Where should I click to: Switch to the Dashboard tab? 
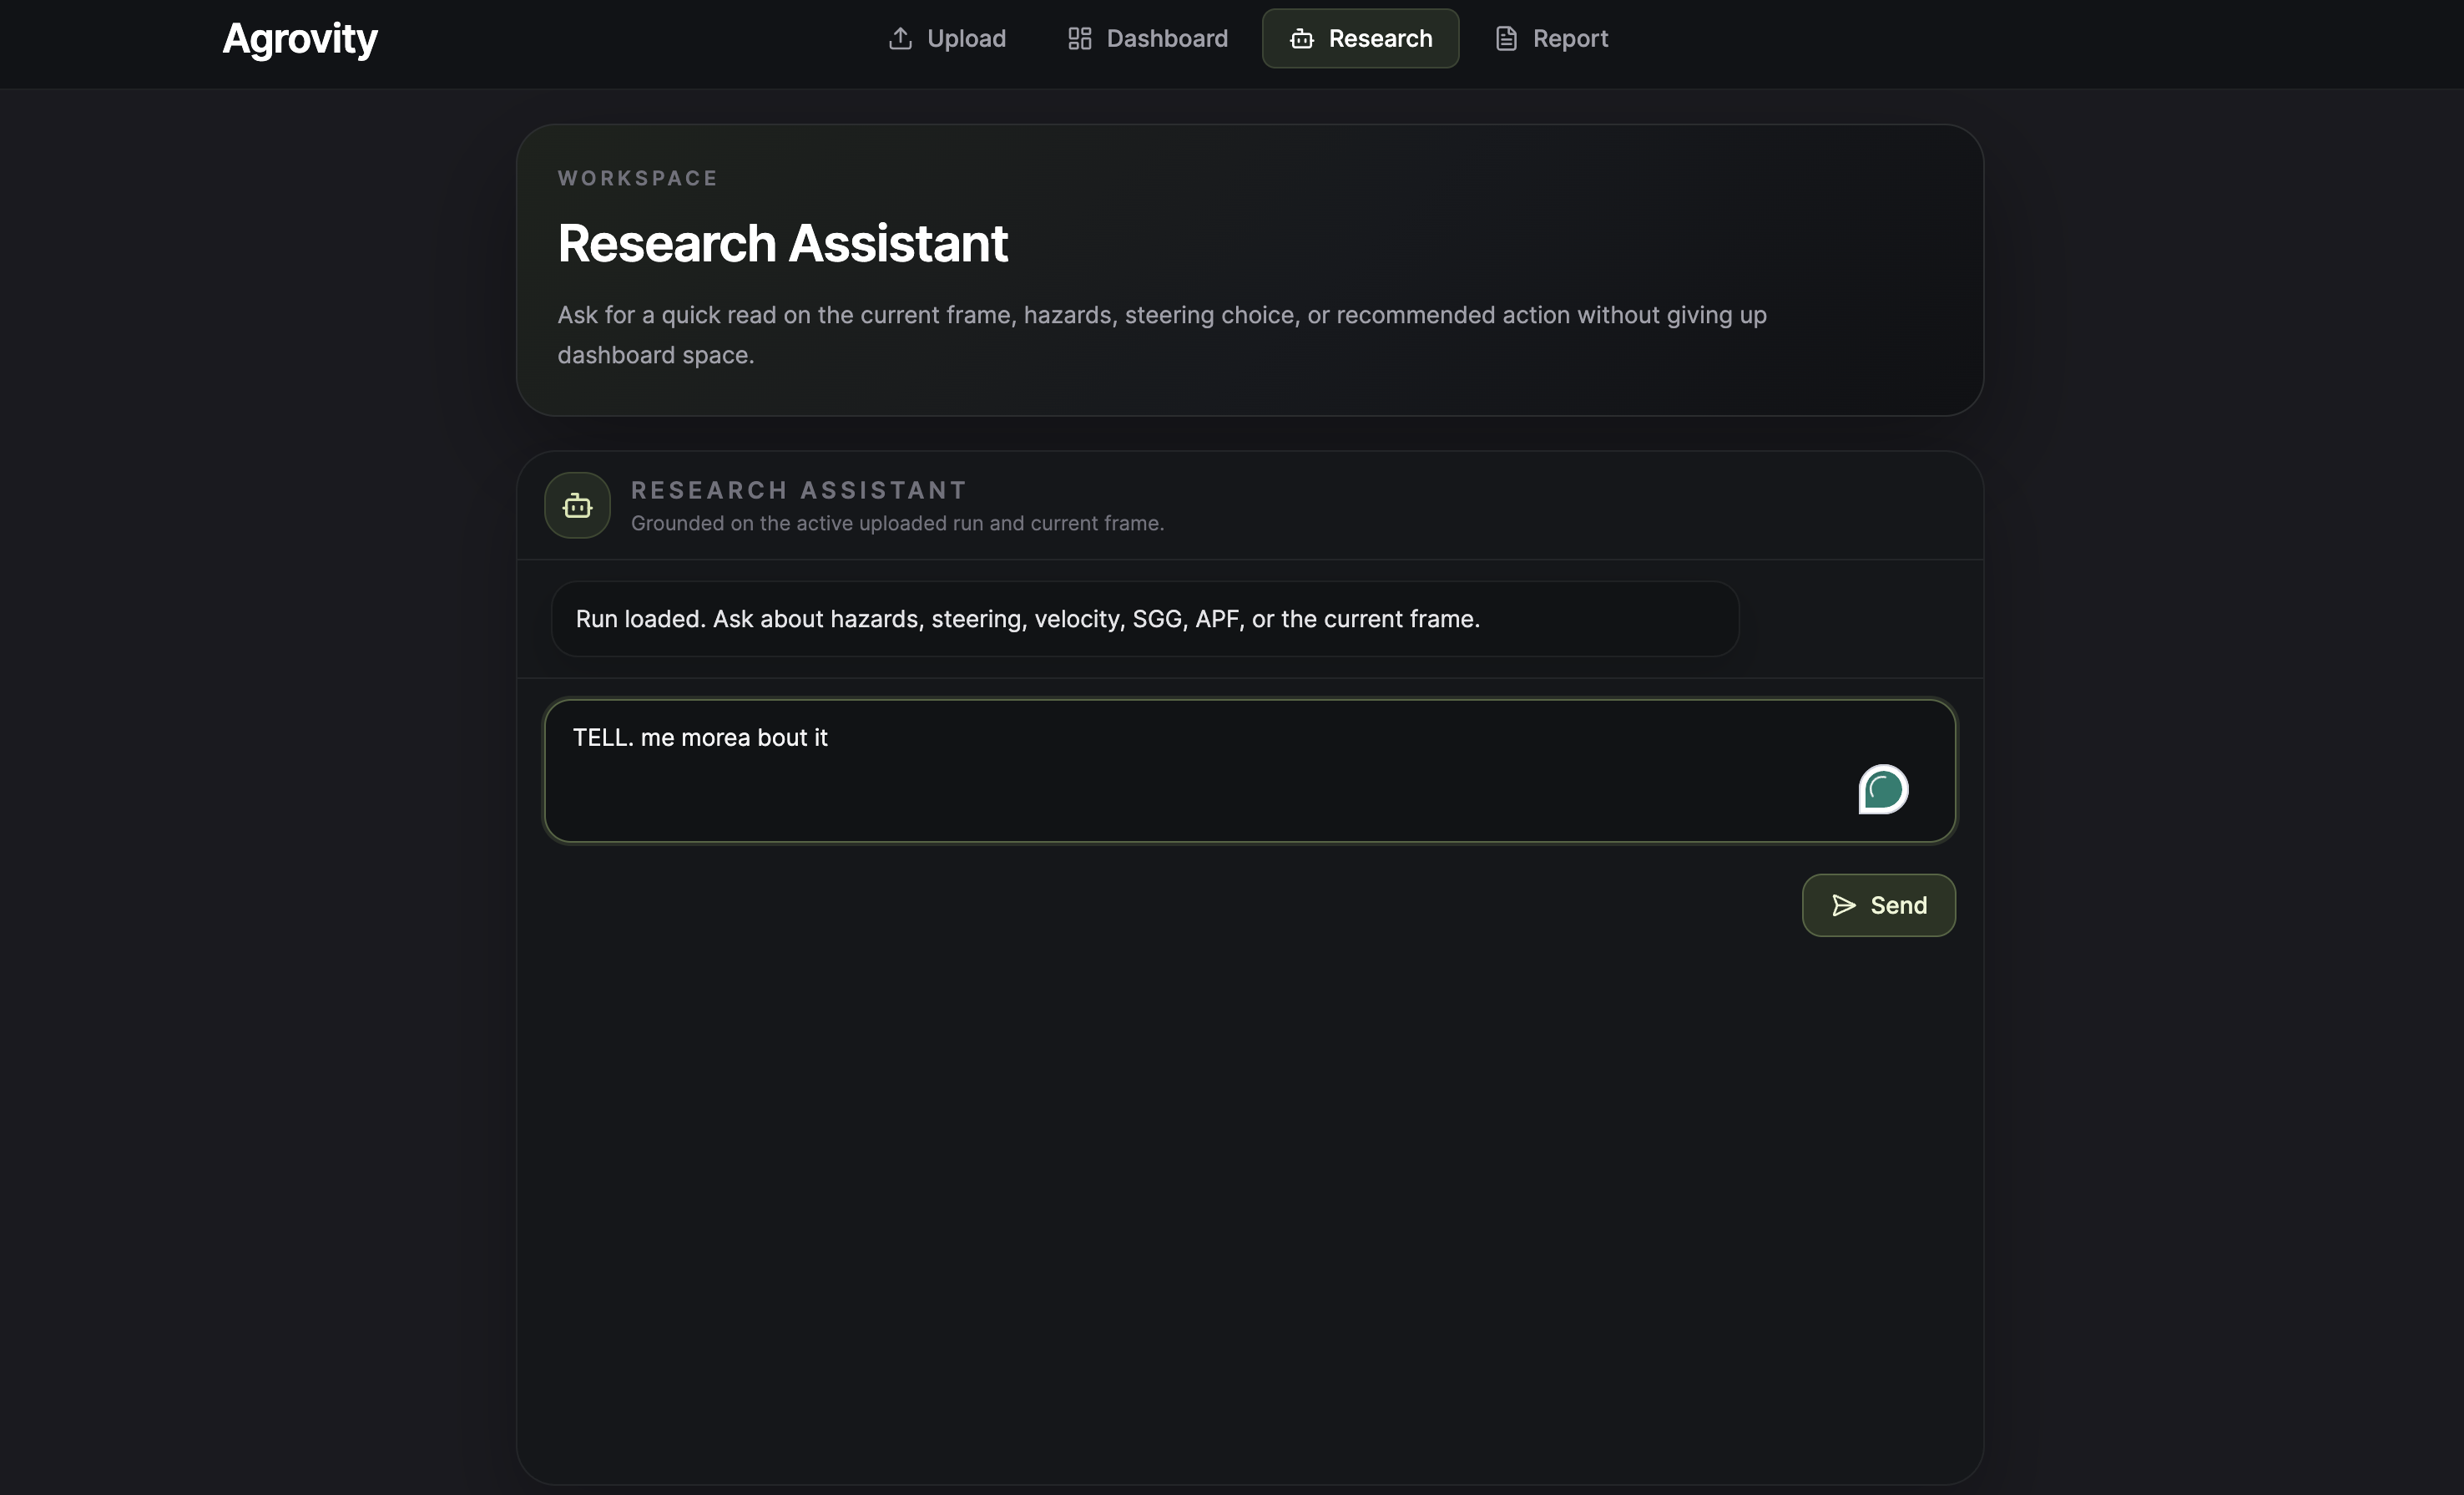(x=1166, y=38)
